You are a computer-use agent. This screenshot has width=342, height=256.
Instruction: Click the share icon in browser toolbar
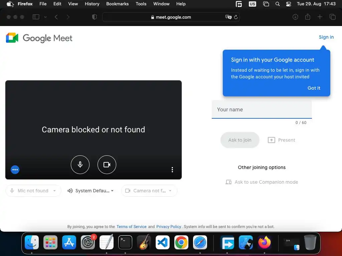[308, 17]
